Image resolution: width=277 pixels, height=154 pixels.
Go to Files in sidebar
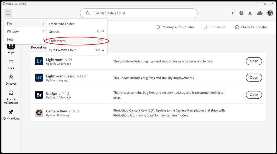11,65
